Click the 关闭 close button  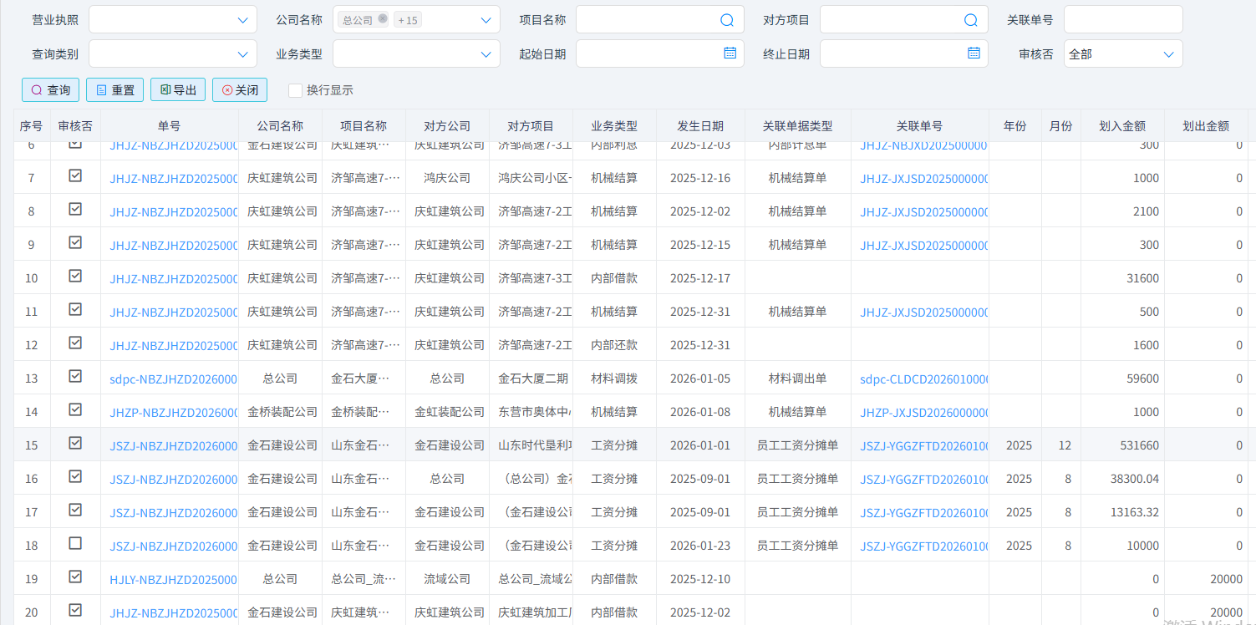click(240, 89)
